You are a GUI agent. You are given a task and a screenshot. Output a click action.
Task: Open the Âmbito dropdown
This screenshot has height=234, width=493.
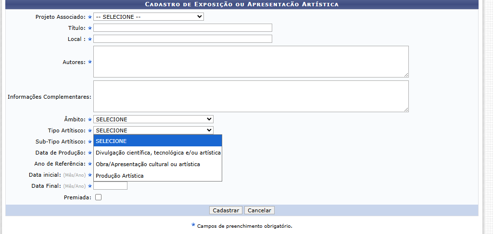[x=153, y=119]
